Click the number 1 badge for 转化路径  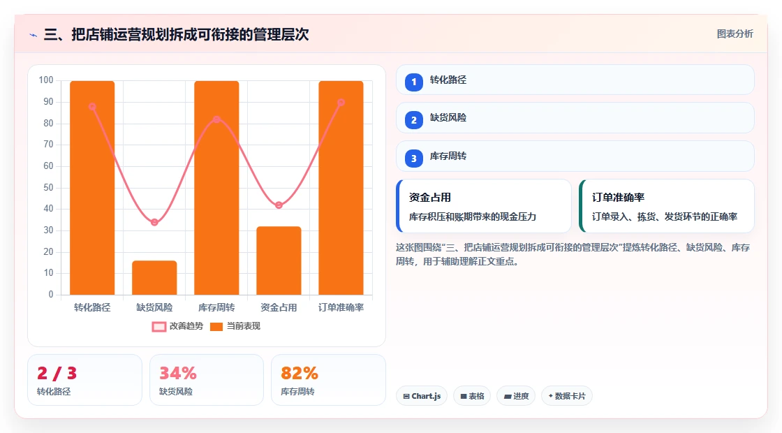[x=413, y=82]
